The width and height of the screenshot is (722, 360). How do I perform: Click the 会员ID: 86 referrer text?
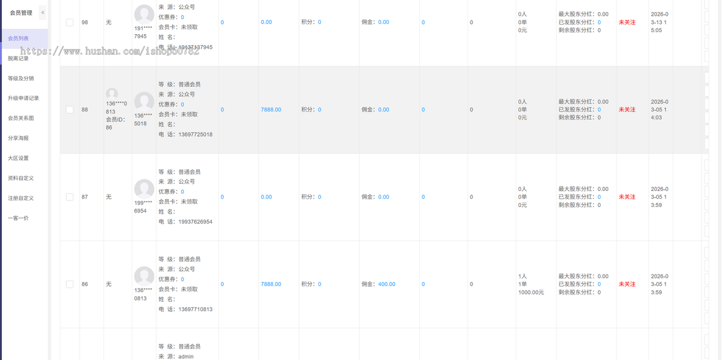coord(115,123)
